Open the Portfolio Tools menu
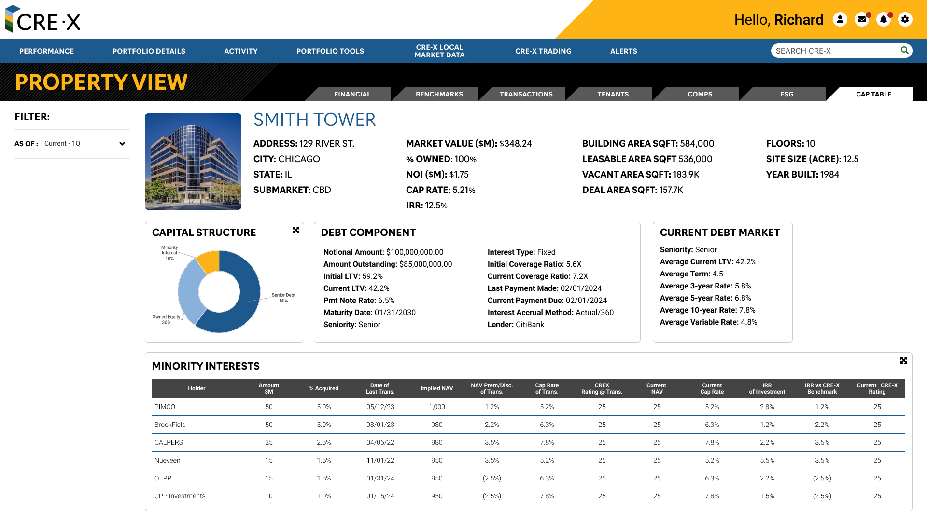The width and height of the screenshot is (927, 521). tap(330, 51)
